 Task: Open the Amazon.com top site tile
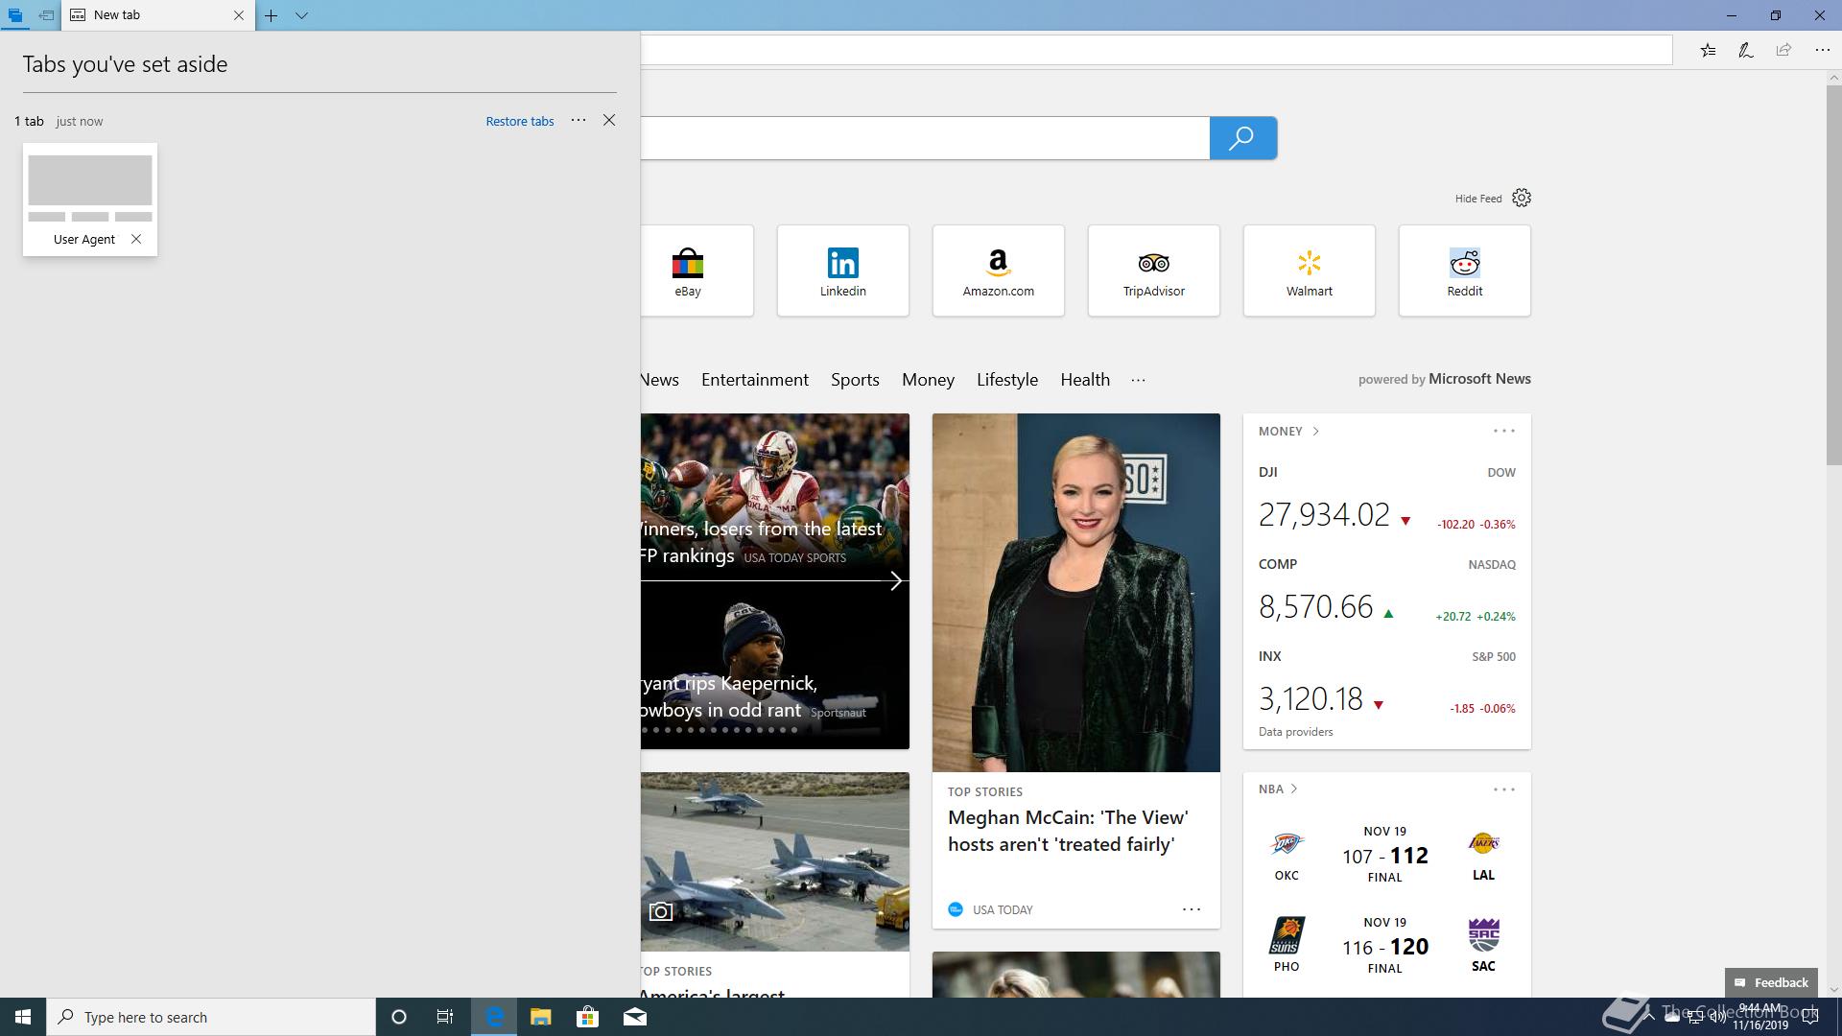click(x=999, y=271)
